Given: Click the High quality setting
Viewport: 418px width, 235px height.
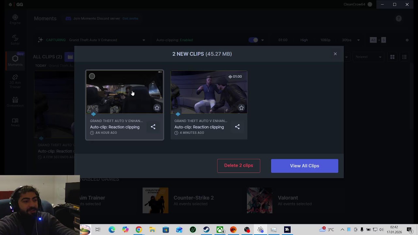Looking at the screenshot, I should [304, 40].
